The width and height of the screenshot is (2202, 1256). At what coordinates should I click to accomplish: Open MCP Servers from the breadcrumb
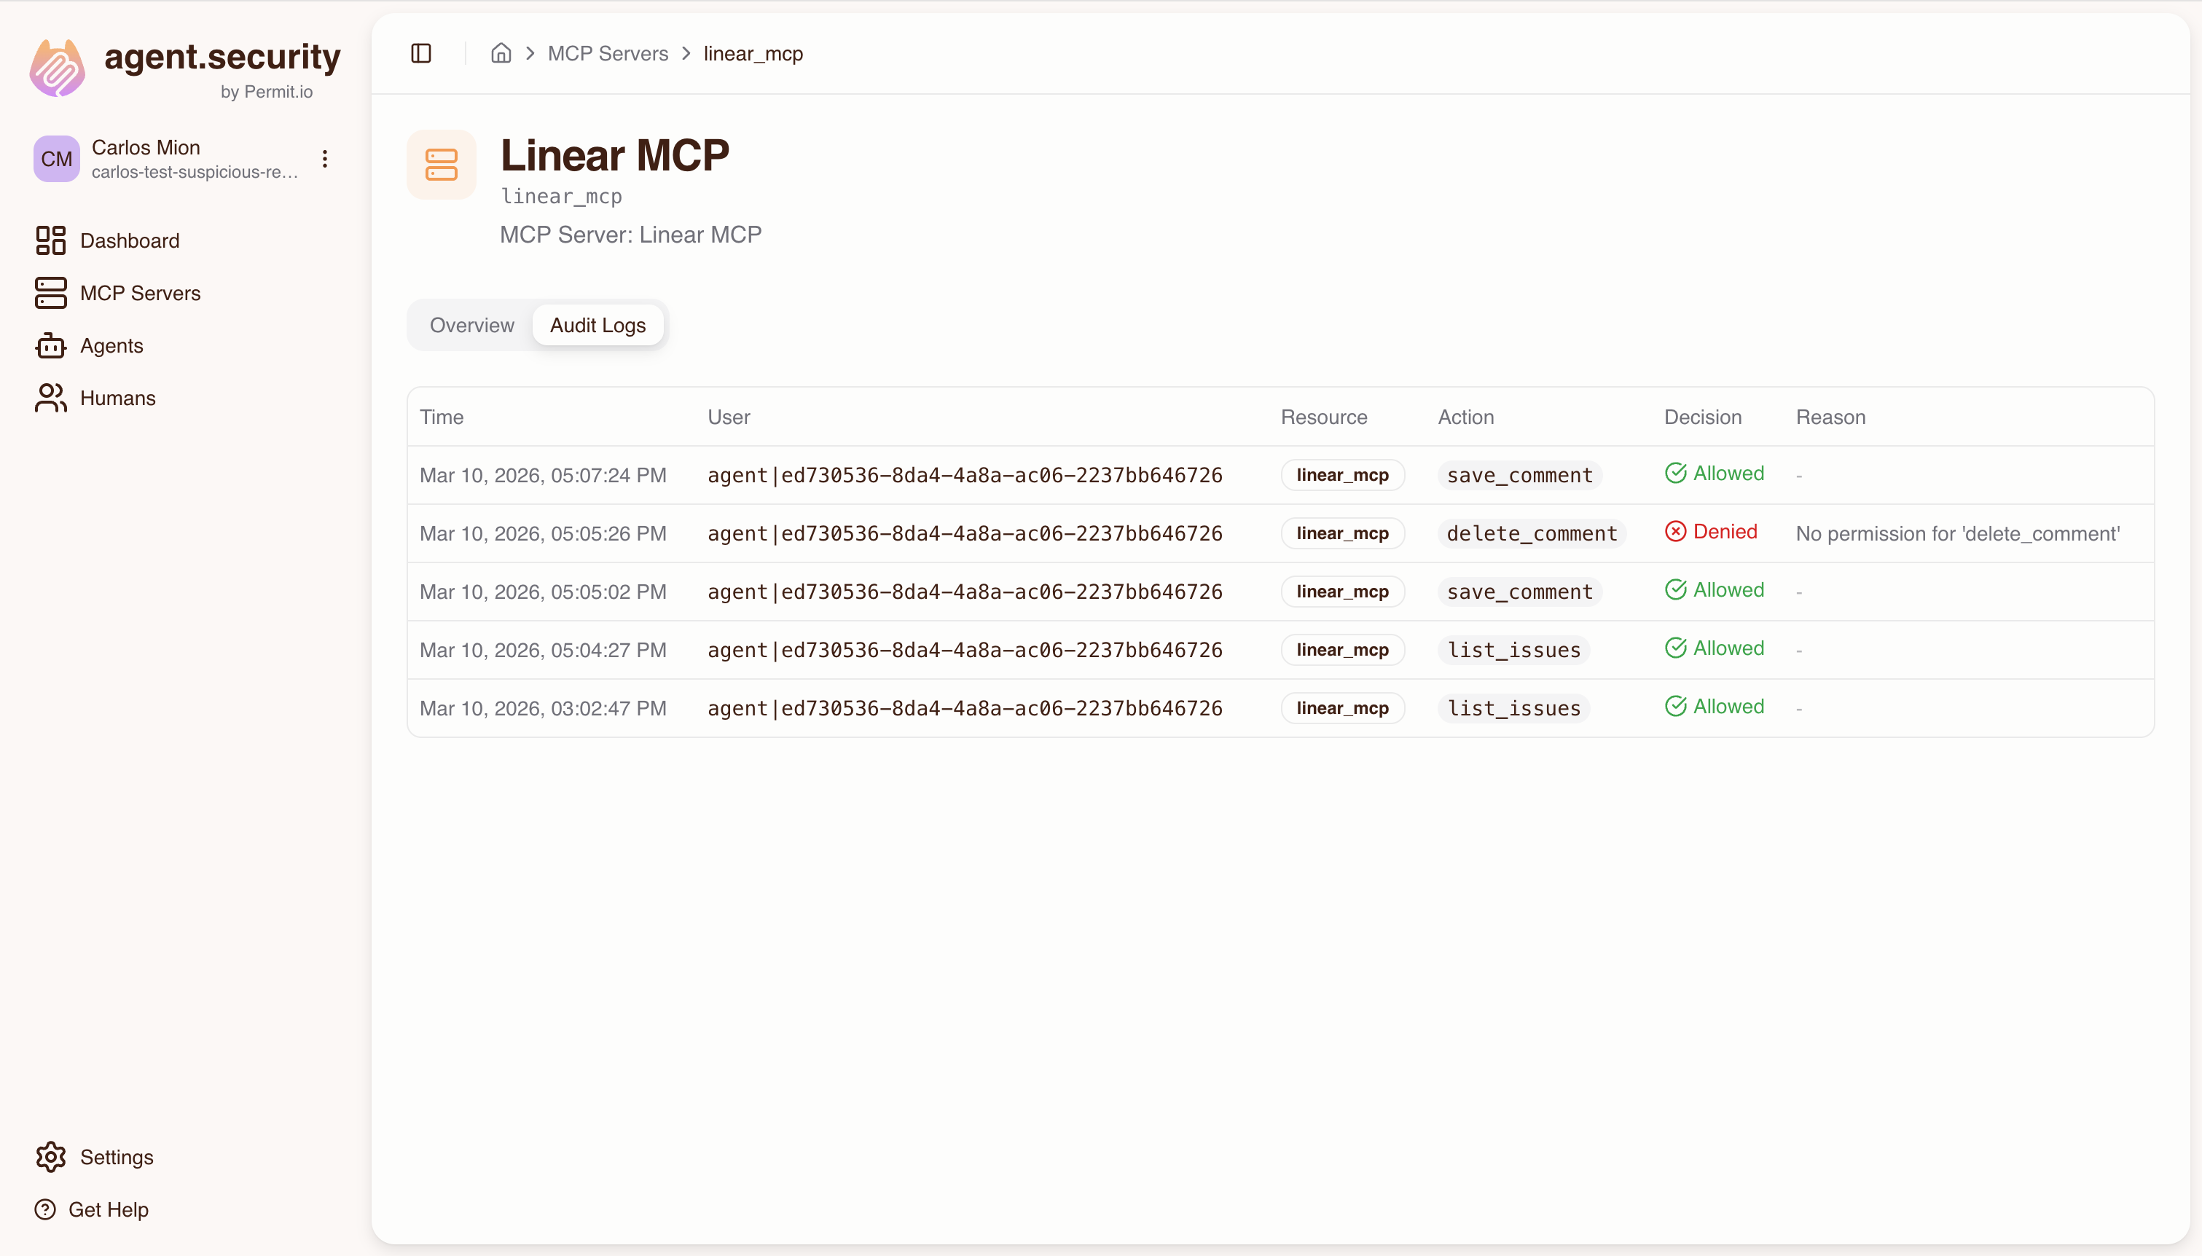coord(607,52)
